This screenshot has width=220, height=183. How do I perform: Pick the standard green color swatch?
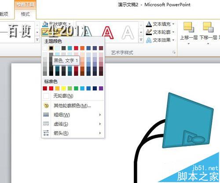pos(76,88)
